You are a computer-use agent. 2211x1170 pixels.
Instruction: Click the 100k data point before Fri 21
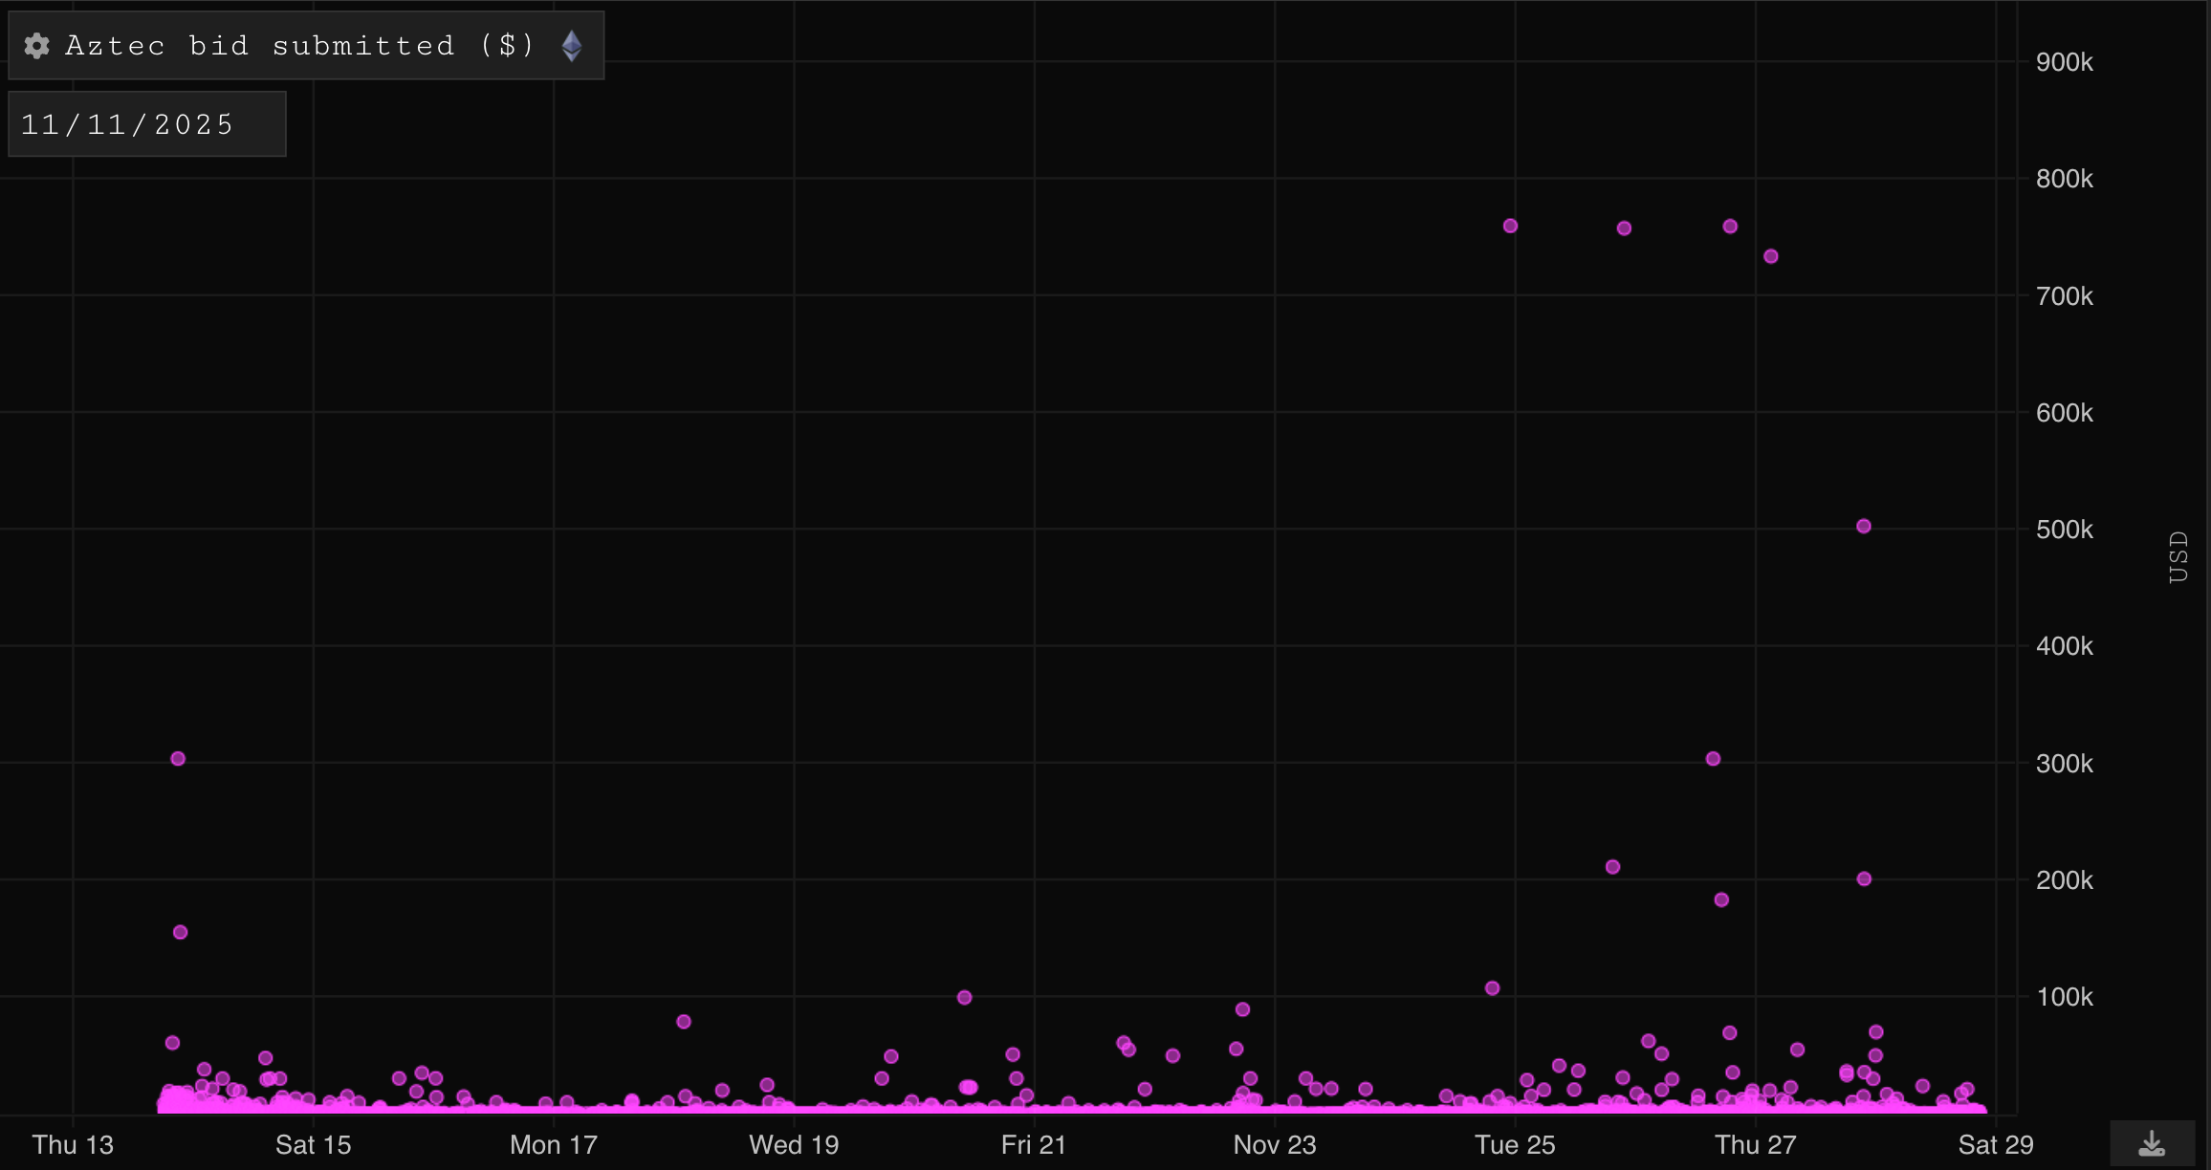[x=964, y=998]
